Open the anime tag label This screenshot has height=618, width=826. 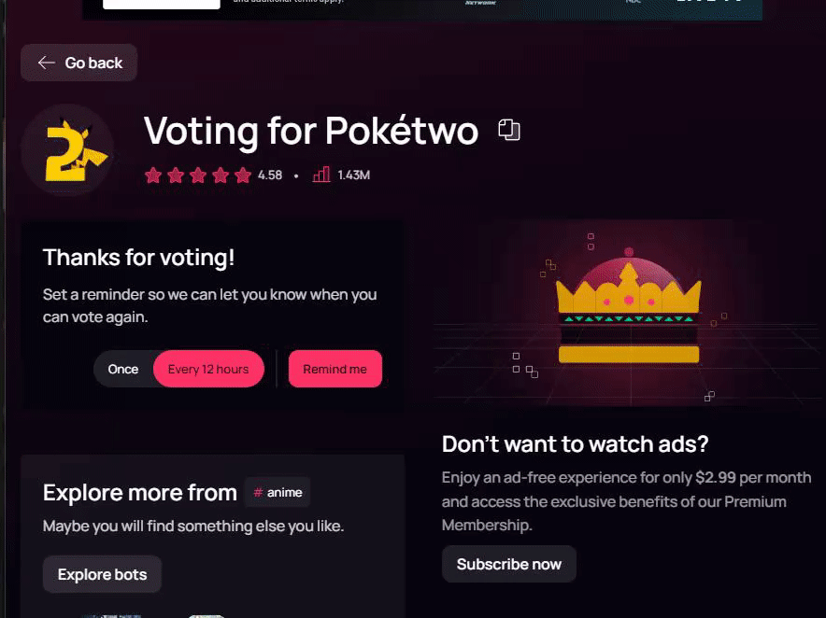[x=278, y=492]
